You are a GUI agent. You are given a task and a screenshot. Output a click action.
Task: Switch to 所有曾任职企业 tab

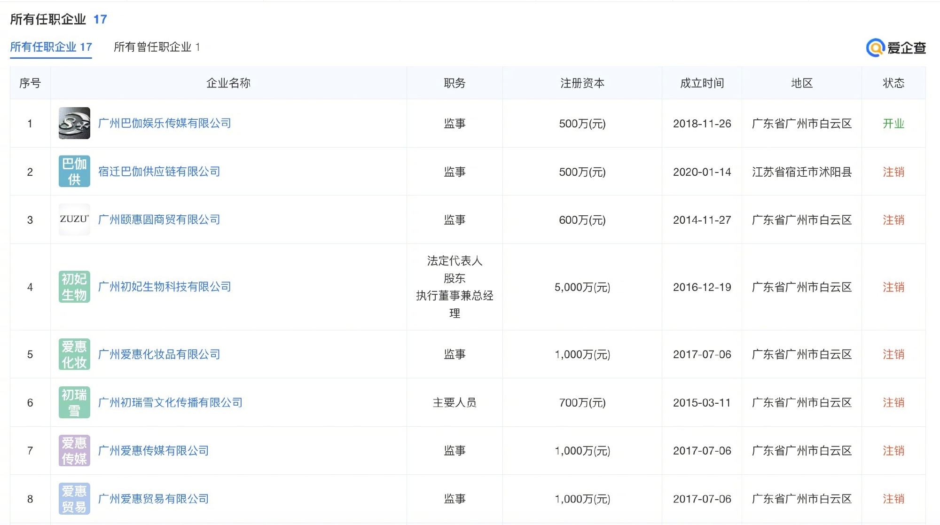(x=157, y=47)
